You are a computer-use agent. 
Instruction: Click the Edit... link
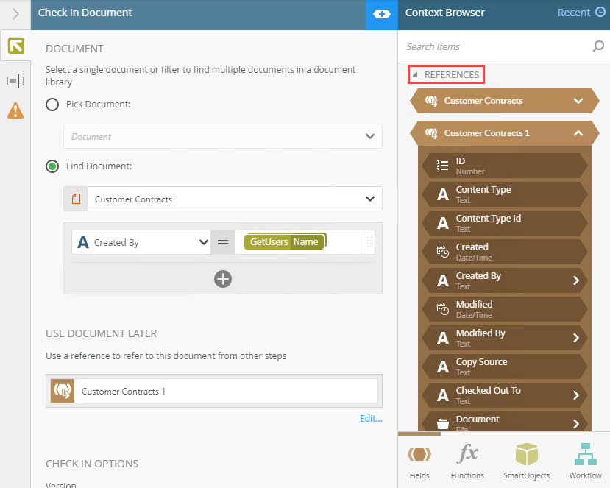[x=371, y=418]
